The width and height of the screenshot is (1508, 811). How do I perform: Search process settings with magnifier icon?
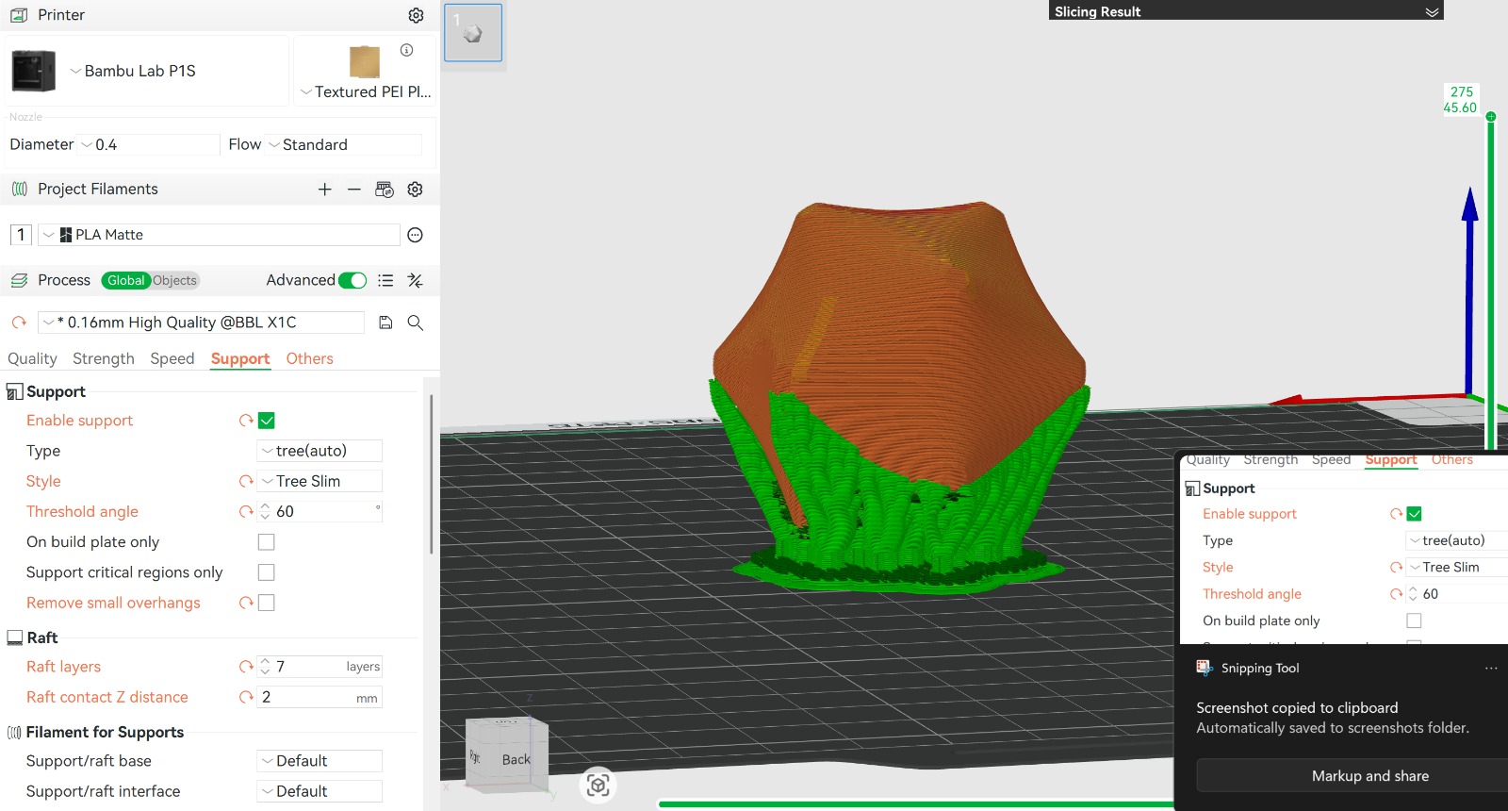tap(415, 323)
